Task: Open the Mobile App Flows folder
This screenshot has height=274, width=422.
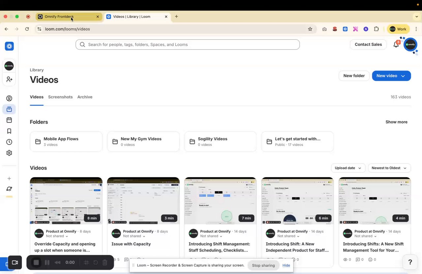Action: 66,142
